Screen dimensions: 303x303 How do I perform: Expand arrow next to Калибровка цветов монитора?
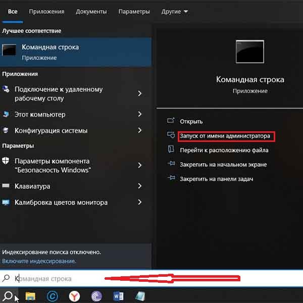[139, 202]
